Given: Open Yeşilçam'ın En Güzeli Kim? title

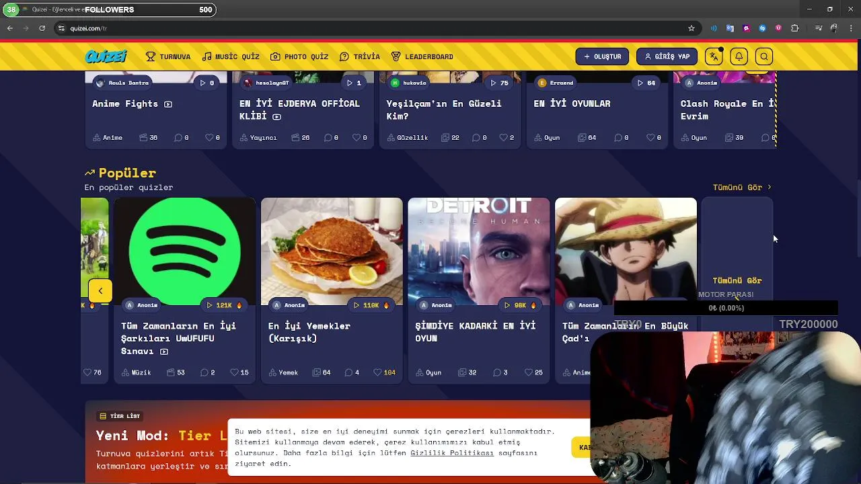Looking at the screenshot, I should 444,110.
